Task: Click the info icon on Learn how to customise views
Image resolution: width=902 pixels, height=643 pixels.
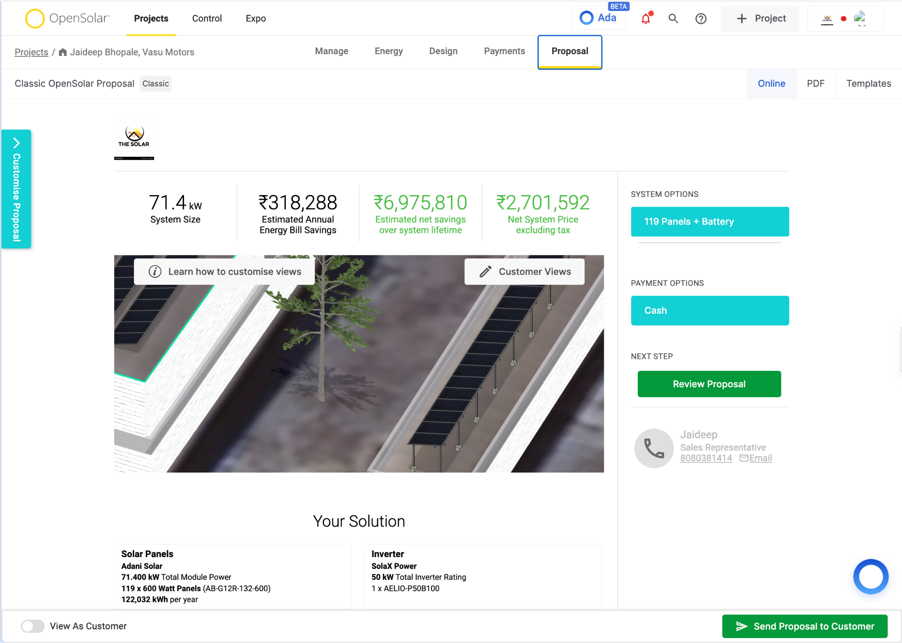Action: click(155, 272)
